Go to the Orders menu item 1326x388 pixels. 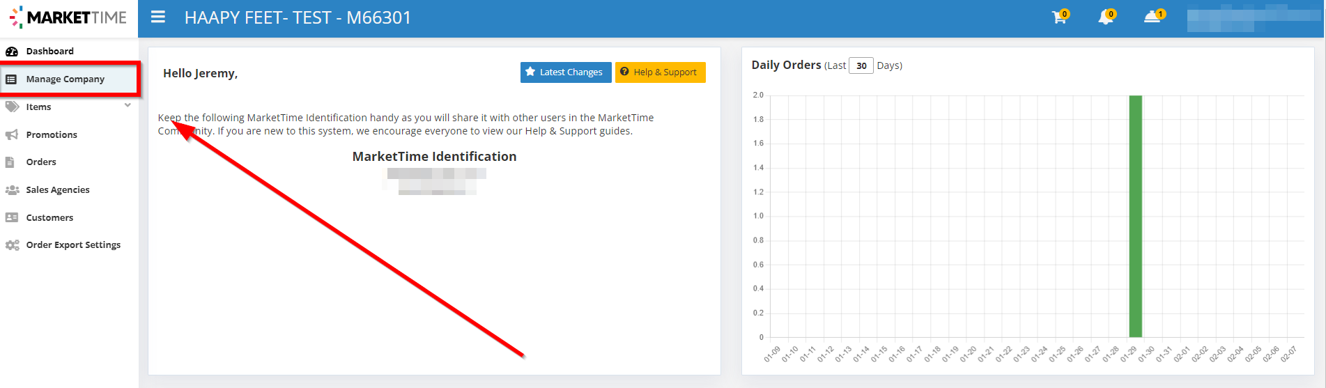click(41, 162)
